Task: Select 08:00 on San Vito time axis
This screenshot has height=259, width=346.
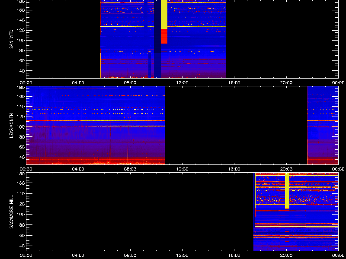Action: (130, 83)
